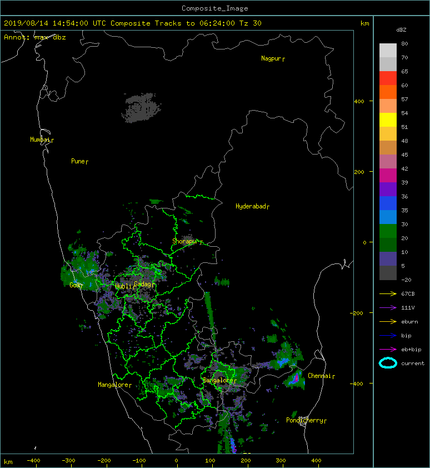Select the Pondicherry city label
Viewport: 430px width, 468px height.
306,421
